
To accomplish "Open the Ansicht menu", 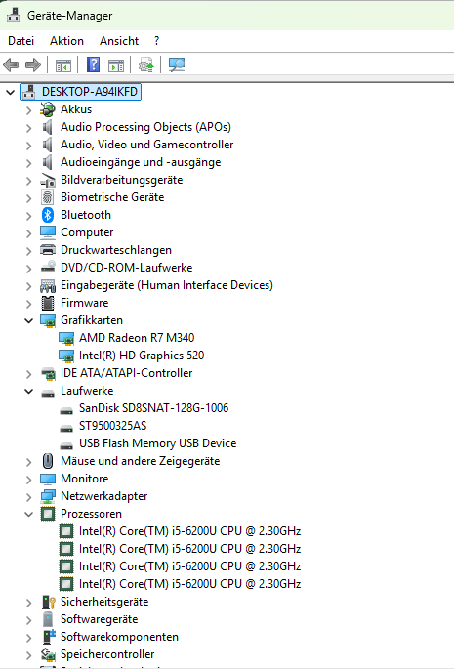I will tap(119, 41).
